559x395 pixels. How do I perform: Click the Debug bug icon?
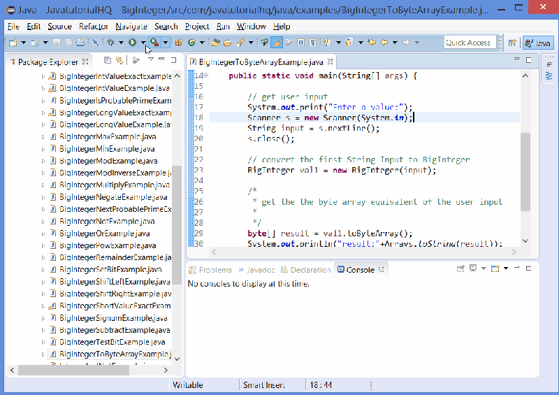point(111,43)
